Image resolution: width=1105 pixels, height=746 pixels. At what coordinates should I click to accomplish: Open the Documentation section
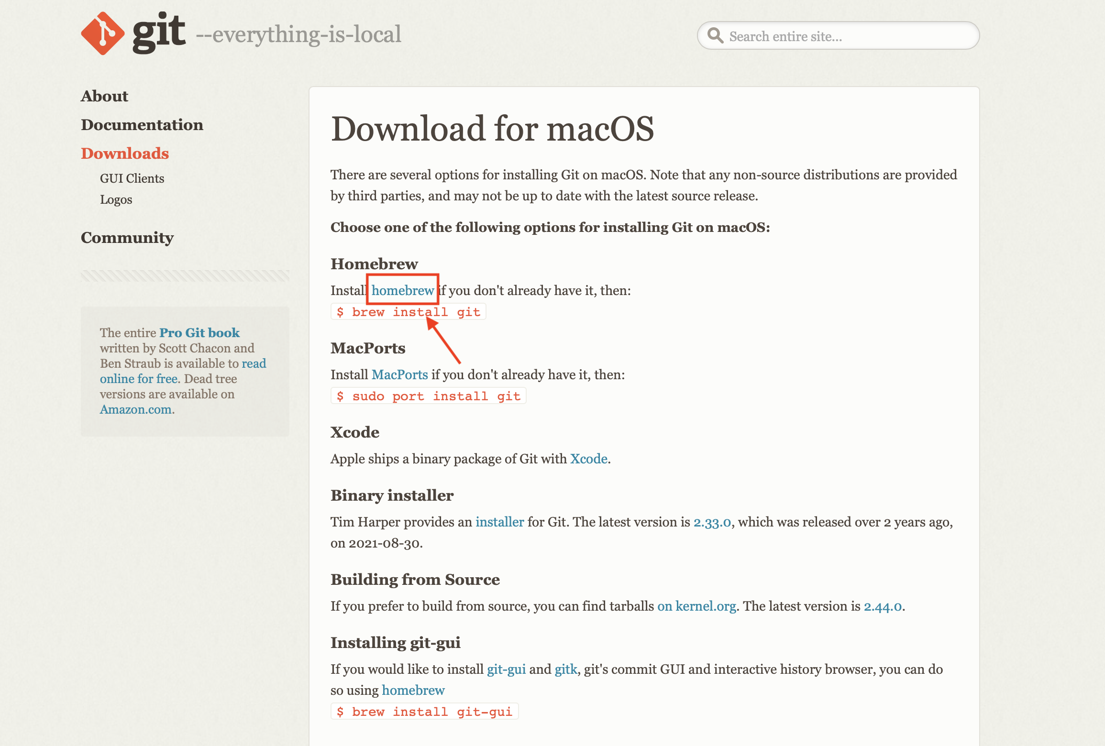point(142,125)
